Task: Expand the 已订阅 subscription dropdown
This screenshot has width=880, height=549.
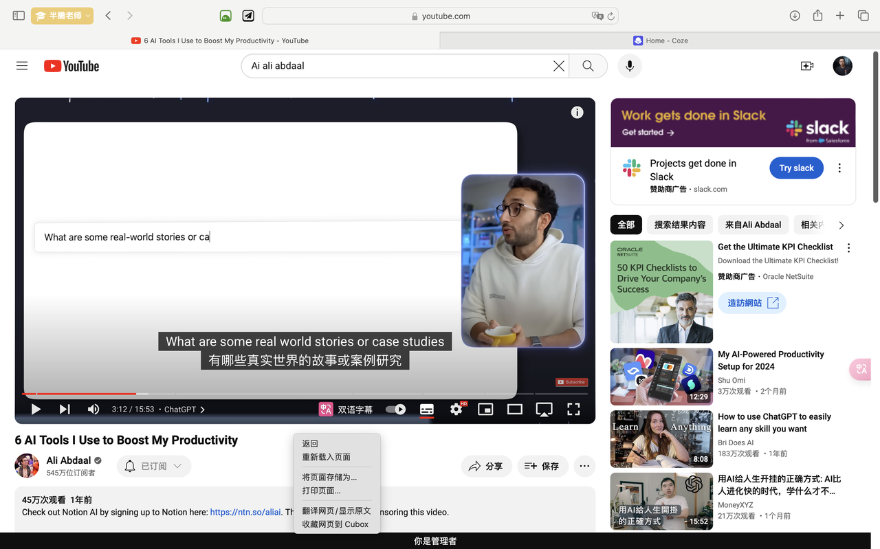Action: tap(154, 466)
